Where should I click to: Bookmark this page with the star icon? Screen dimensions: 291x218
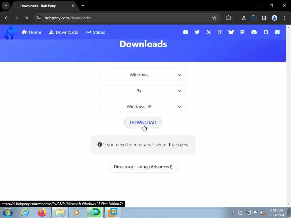click(x=214, y=18)
